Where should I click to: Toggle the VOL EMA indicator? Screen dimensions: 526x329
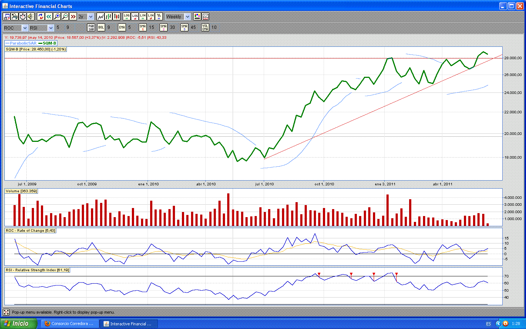point(205,27)
